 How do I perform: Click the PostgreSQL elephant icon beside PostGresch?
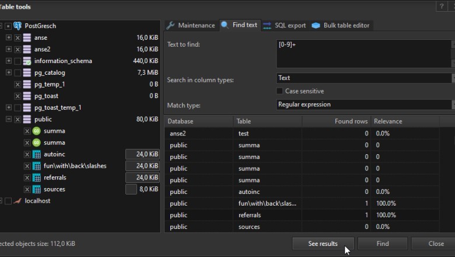(17, 26)
